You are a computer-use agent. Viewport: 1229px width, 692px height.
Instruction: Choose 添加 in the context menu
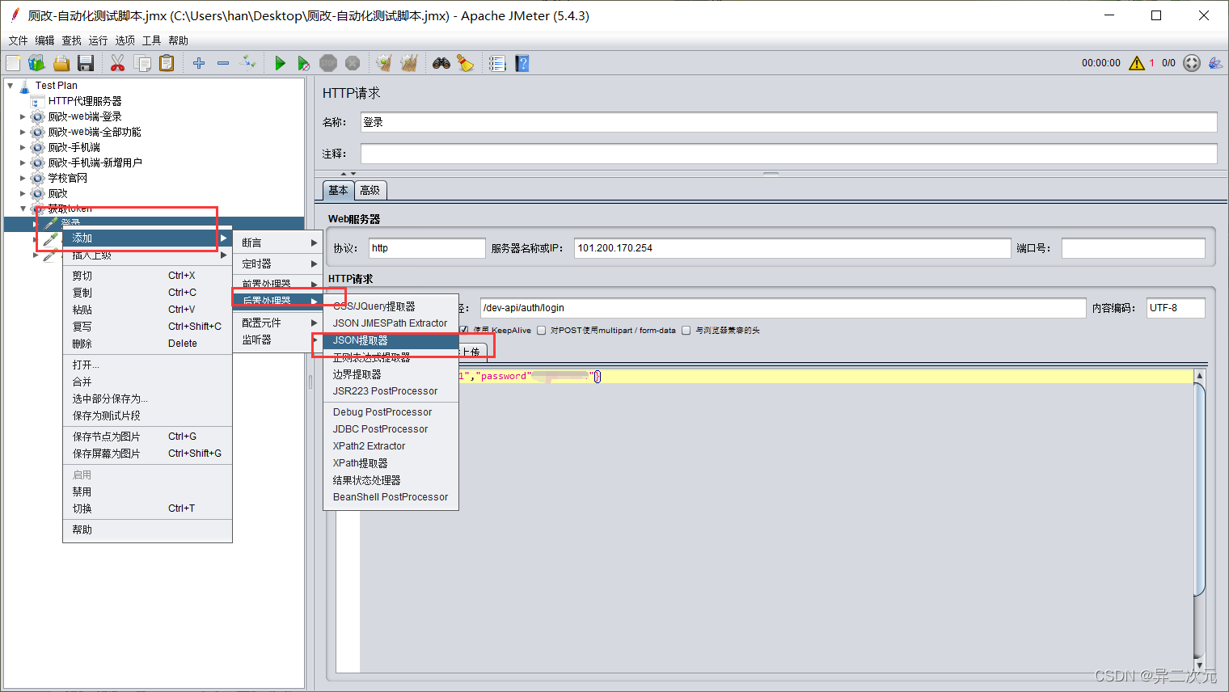(147, 238)
